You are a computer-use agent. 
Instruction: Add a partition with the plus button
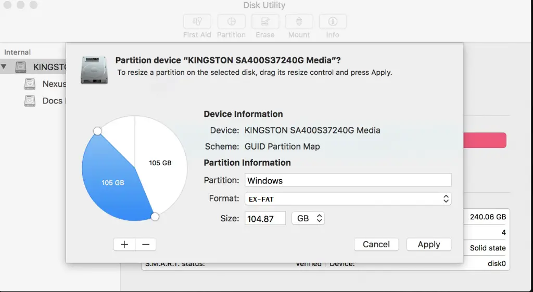[x=124, y=245]
